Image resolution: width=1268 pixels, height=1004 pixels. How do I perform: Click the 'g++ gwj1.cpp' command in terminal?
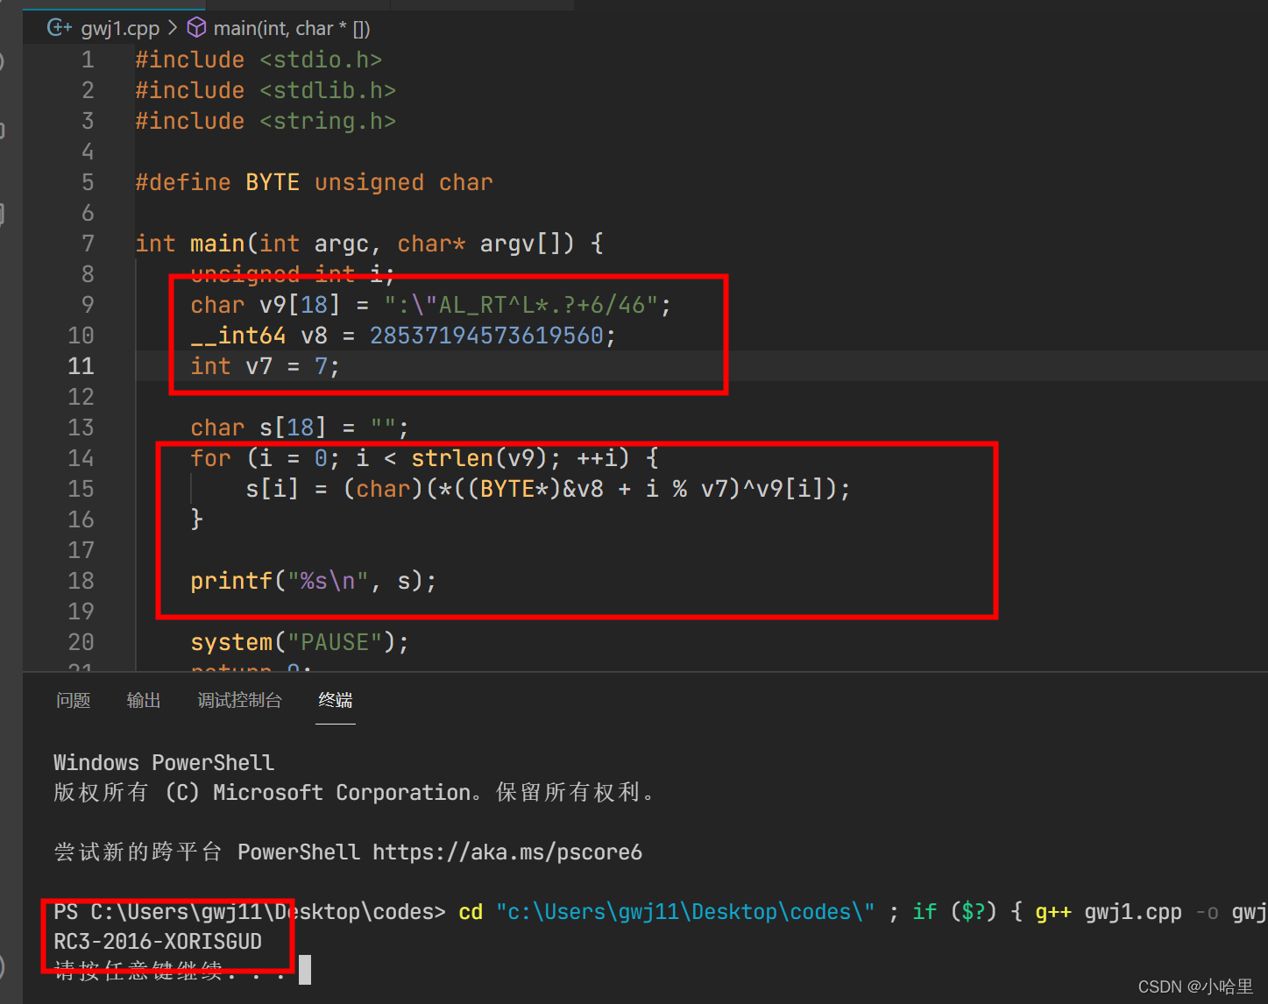pyautogui.click(x=1109, y=912)
